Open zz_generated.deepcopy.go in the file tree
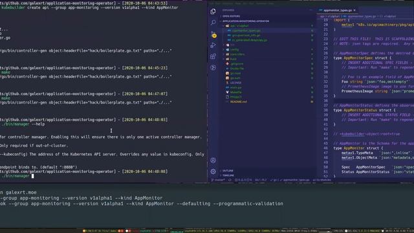The image size is (414, 233). click(250, 40)
